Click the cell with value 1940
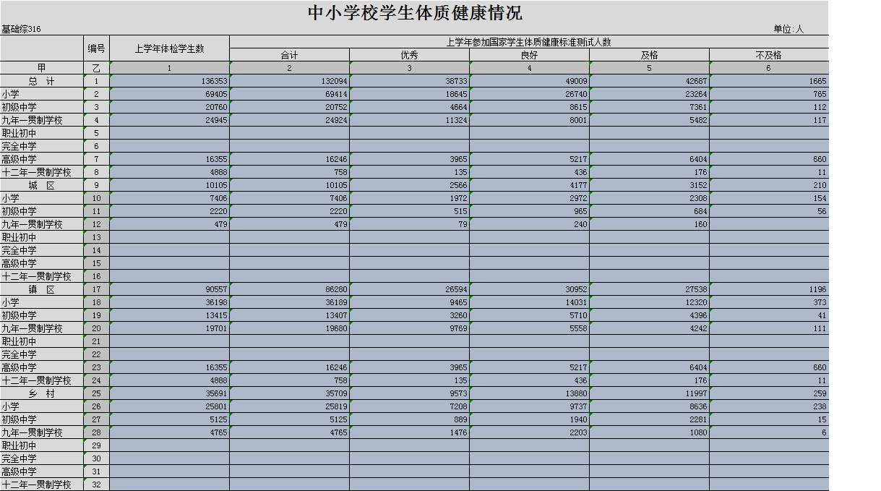Image resolution: width=881 pixels, height=491 pixels. click(x=529, y=419)
